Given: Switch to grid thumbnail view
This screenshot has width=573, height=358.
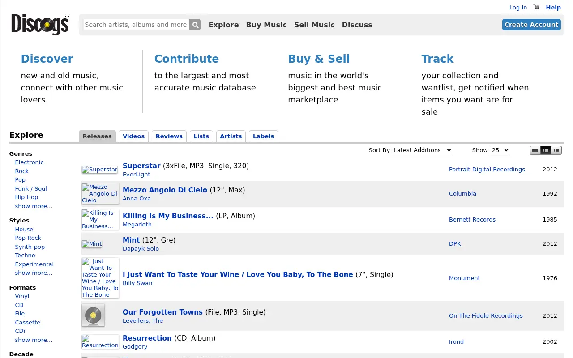Looking at the screenshot, I should [556, 150].
